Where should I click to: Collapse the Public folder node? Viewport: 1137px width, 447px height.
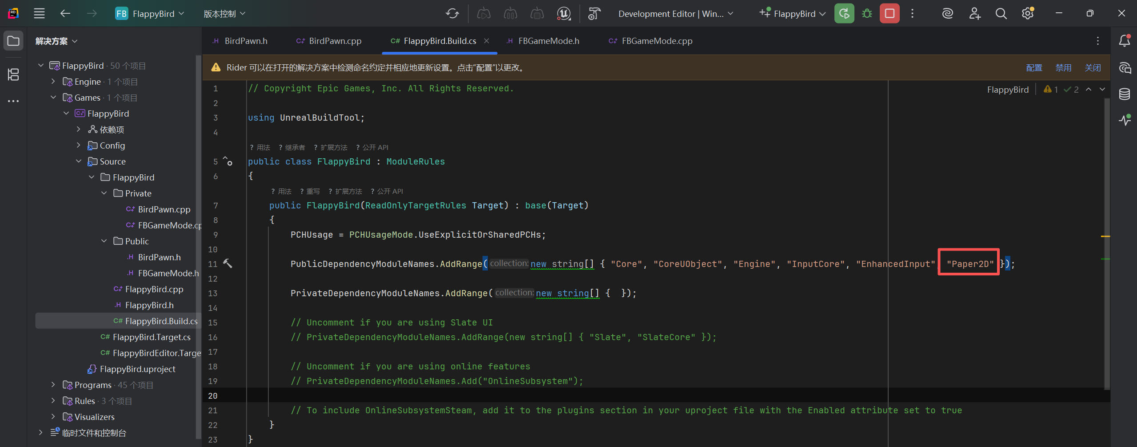104,241
